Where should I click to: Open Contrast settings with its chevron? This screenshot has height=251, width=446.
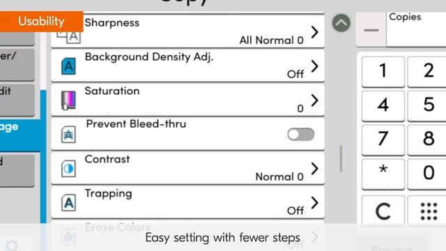(x=314, y=169)
